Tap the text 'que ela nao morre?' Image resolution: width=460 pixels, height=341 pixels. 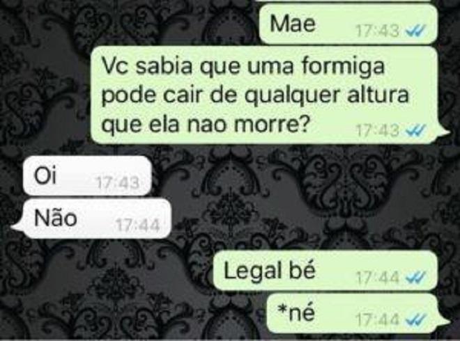click(x=204, y=125)
